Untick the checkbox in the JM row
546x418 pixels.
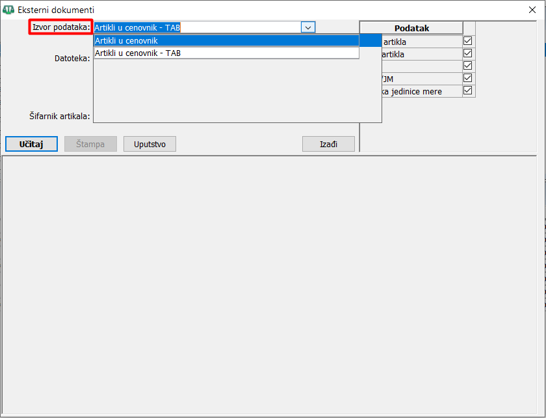tap(467, 78)
